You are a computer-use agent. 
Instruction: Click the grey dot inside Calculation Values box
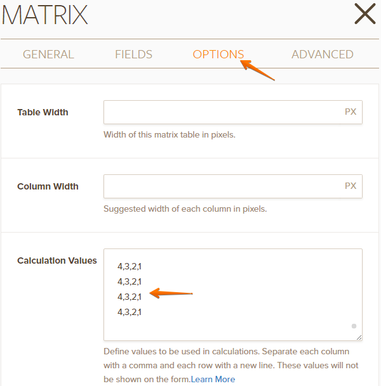click(354, 326)
